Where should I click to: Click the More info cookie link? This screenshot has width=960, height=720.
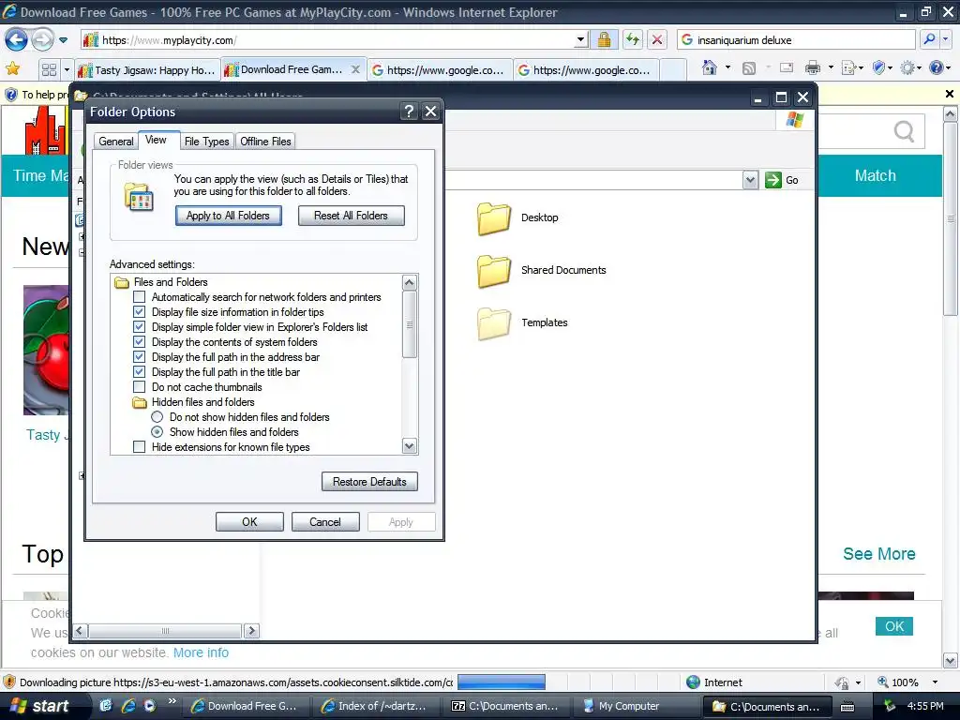[201, 652]
